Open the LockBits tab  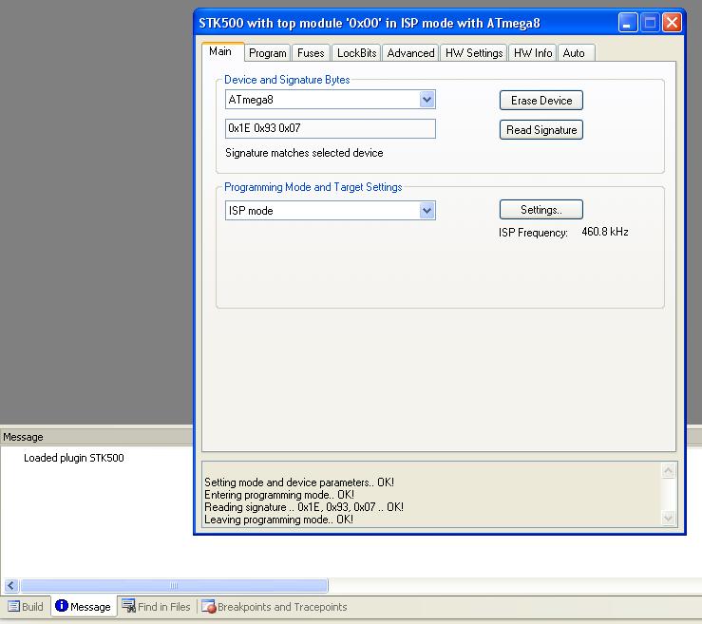coord(356,53)
